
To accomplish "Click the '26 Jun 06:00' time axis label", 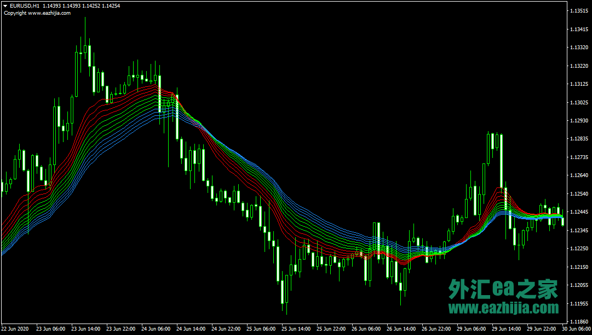I will click(366, 329).
